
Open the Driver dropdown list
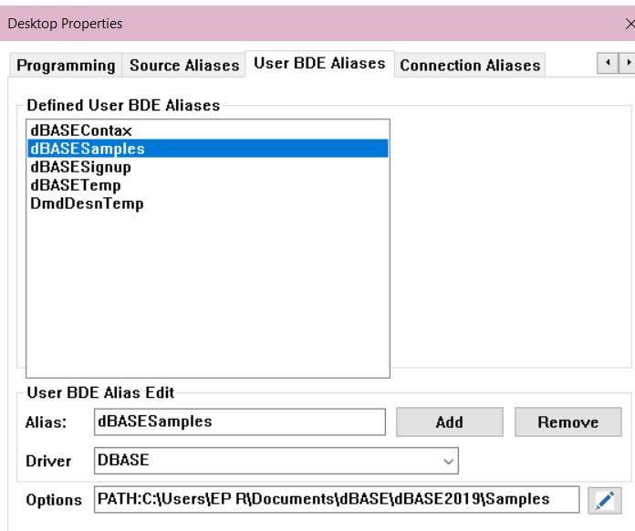pos(447,462)
